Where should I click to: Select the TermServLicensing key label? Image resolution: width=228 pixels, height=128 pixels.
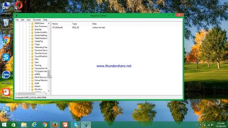(41, 53)
